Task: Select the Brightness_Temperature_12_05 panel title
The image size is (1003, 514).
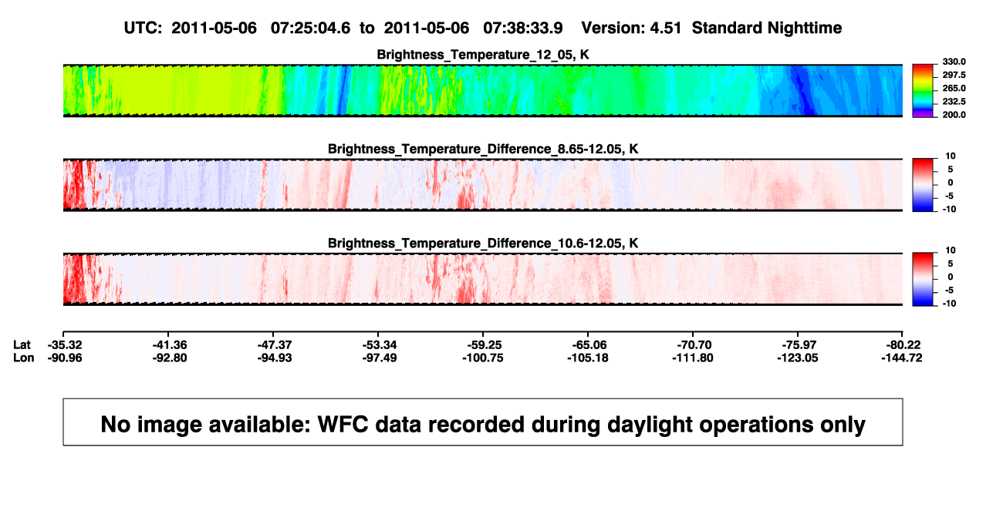Action: pyautogui.click(x=483, y=55)
